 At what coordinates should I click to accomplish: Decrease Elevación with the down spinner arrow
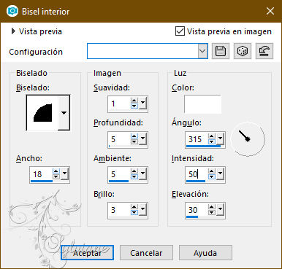point(212,213)
